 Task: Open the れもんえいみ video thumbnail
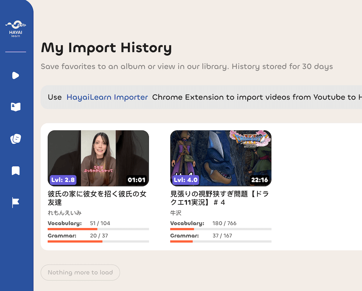pos(98,157)
